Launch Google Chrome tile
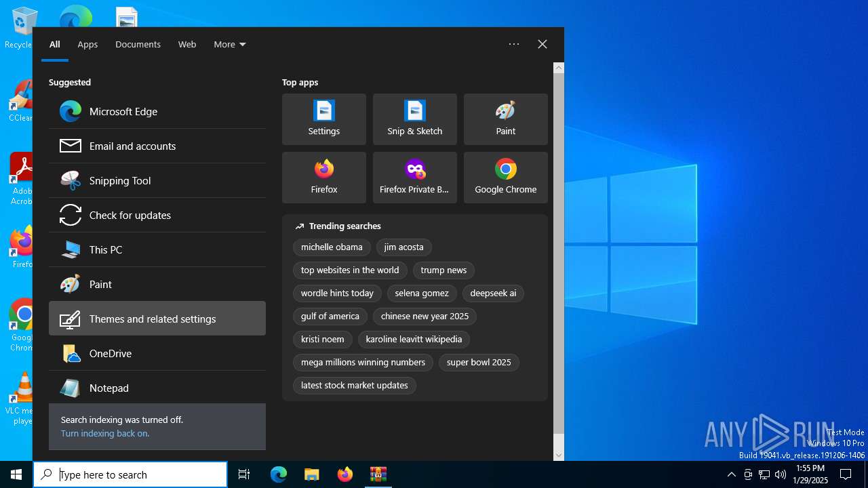The height and width of the screenshot is (488, 868). (x=506, y=178)
